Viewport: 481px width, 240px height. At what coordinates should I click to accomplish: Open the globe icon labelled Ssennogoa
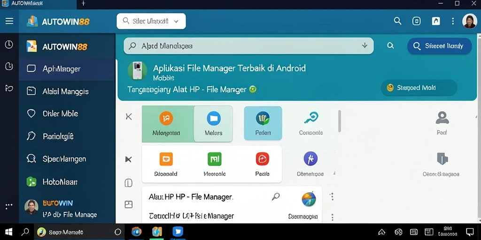point(309,199)
